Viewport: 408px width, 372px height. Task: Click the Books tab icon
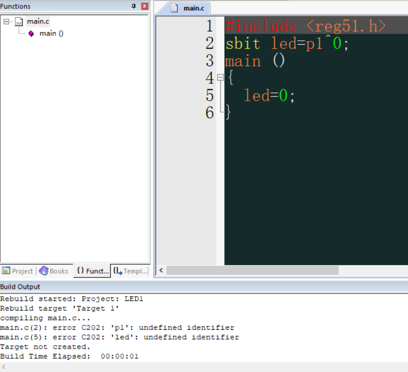tap(44, 271)
